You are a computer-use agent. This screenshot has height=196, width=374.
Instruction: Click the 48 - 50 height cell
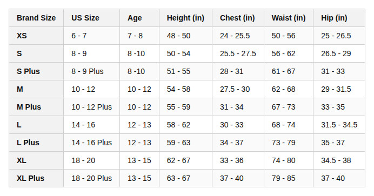click(185, 36)
